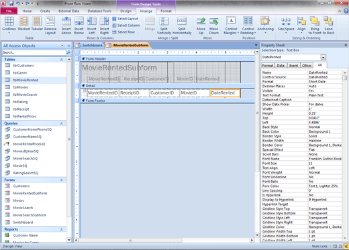Viewport: 349px width, 250px height.
Task: Select the CustomerNameSQ query
Action: [x=34, y=137]
